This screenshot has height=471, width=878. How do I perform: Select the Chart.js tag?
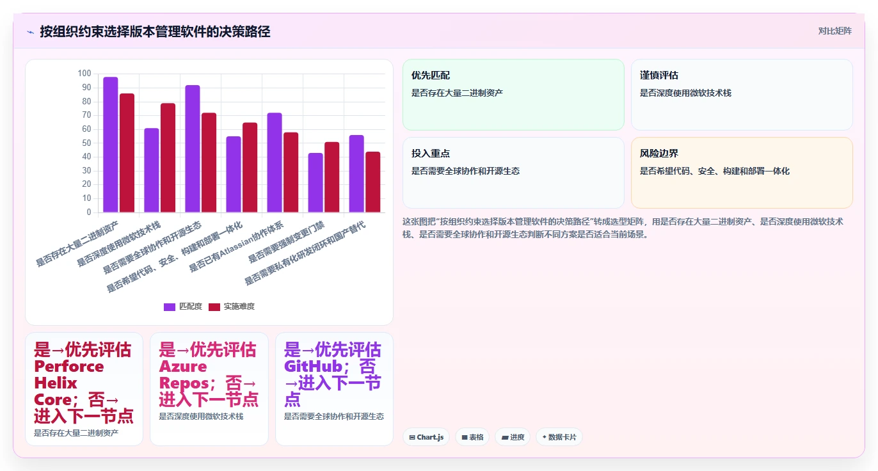[x=426, y=437]
